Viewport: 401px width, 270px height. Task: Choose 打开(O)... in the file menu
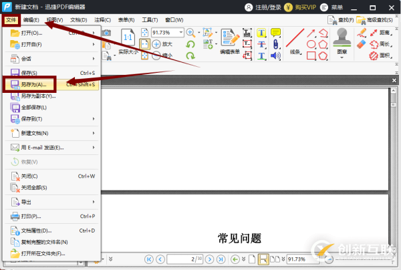pyautogui.click(x=52, y=33)
